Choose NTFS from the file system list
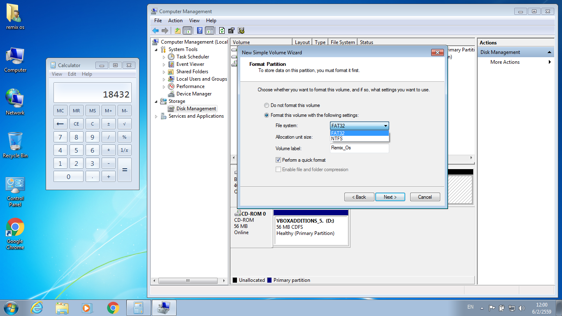This screenshot has height=316, width=562. (x=360, y=139)
